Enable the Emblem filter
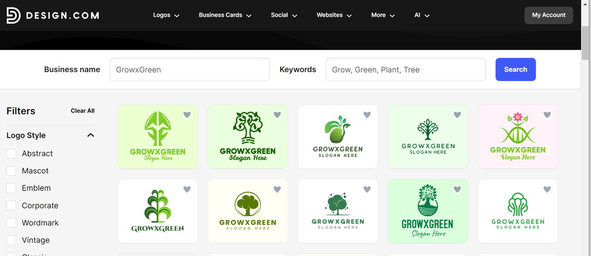The height and width of the screenshot is (256, 591). tap(12, 188)
